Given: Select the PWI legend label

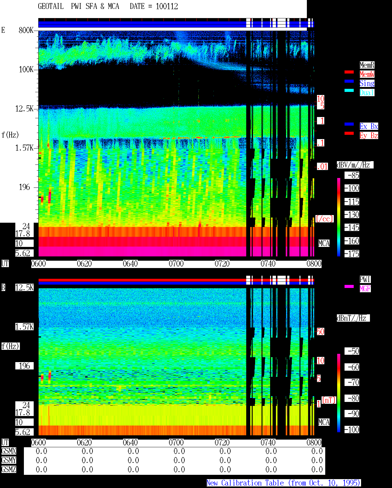Looking at the screenshot, I should coord(365,279).
